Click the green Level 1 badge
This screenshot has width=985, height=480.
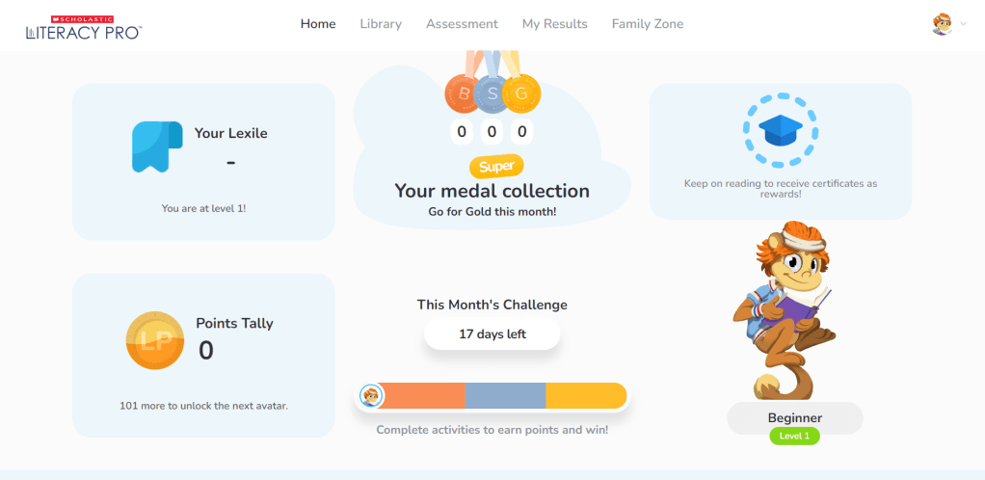click(794, 436)
